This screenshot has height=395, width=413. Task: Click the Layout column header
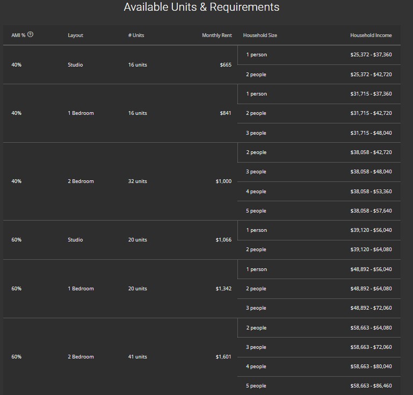pyautogui.click(x=75, y=35)
